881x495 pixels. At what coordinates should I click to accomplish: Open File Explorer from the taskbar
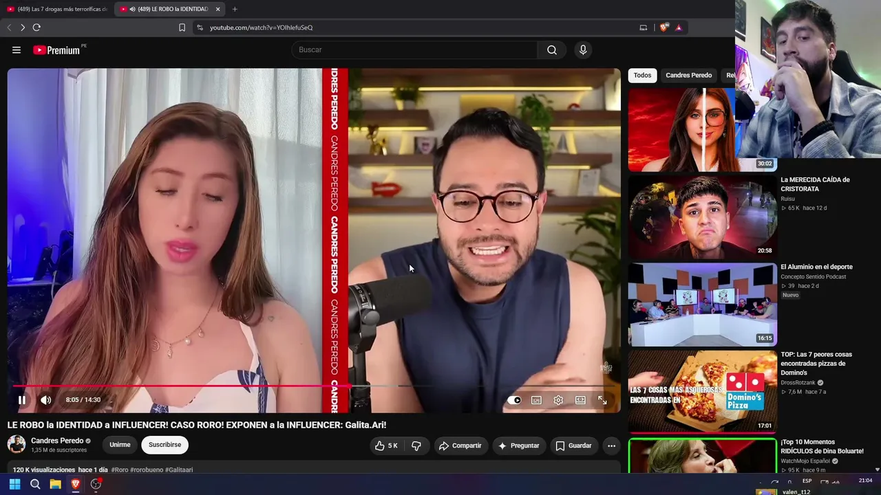[x=55, y=484]
